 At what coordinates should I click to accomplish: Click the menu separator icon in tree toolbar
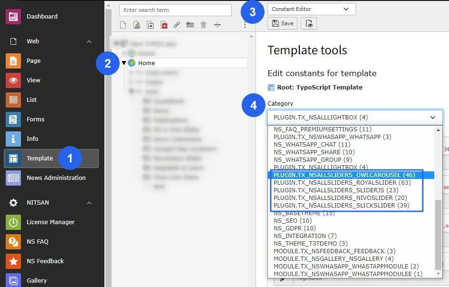[217, 25]
